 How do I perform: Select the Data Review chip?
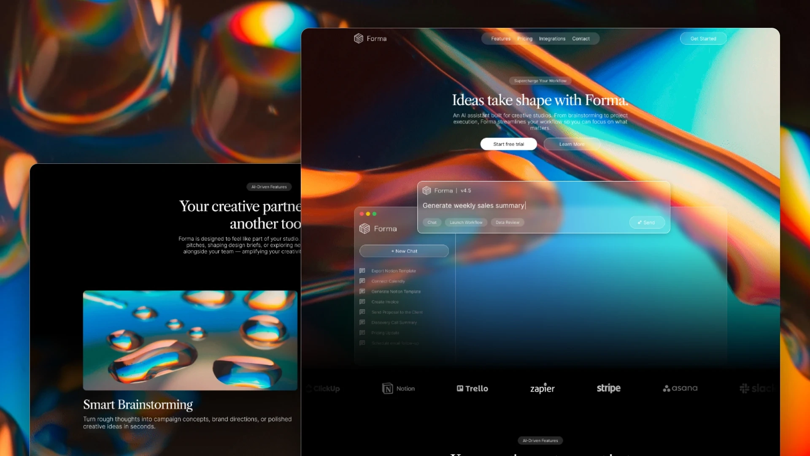[507, 223]
